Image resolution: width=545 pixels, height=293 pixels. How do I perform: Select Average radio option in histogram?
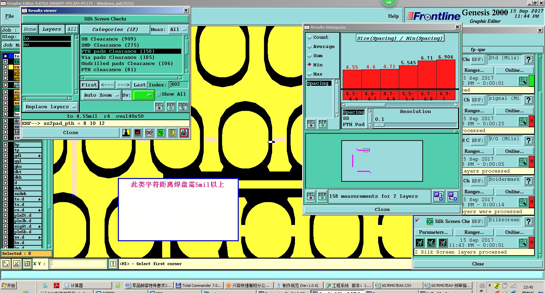(x=310, y=47)
